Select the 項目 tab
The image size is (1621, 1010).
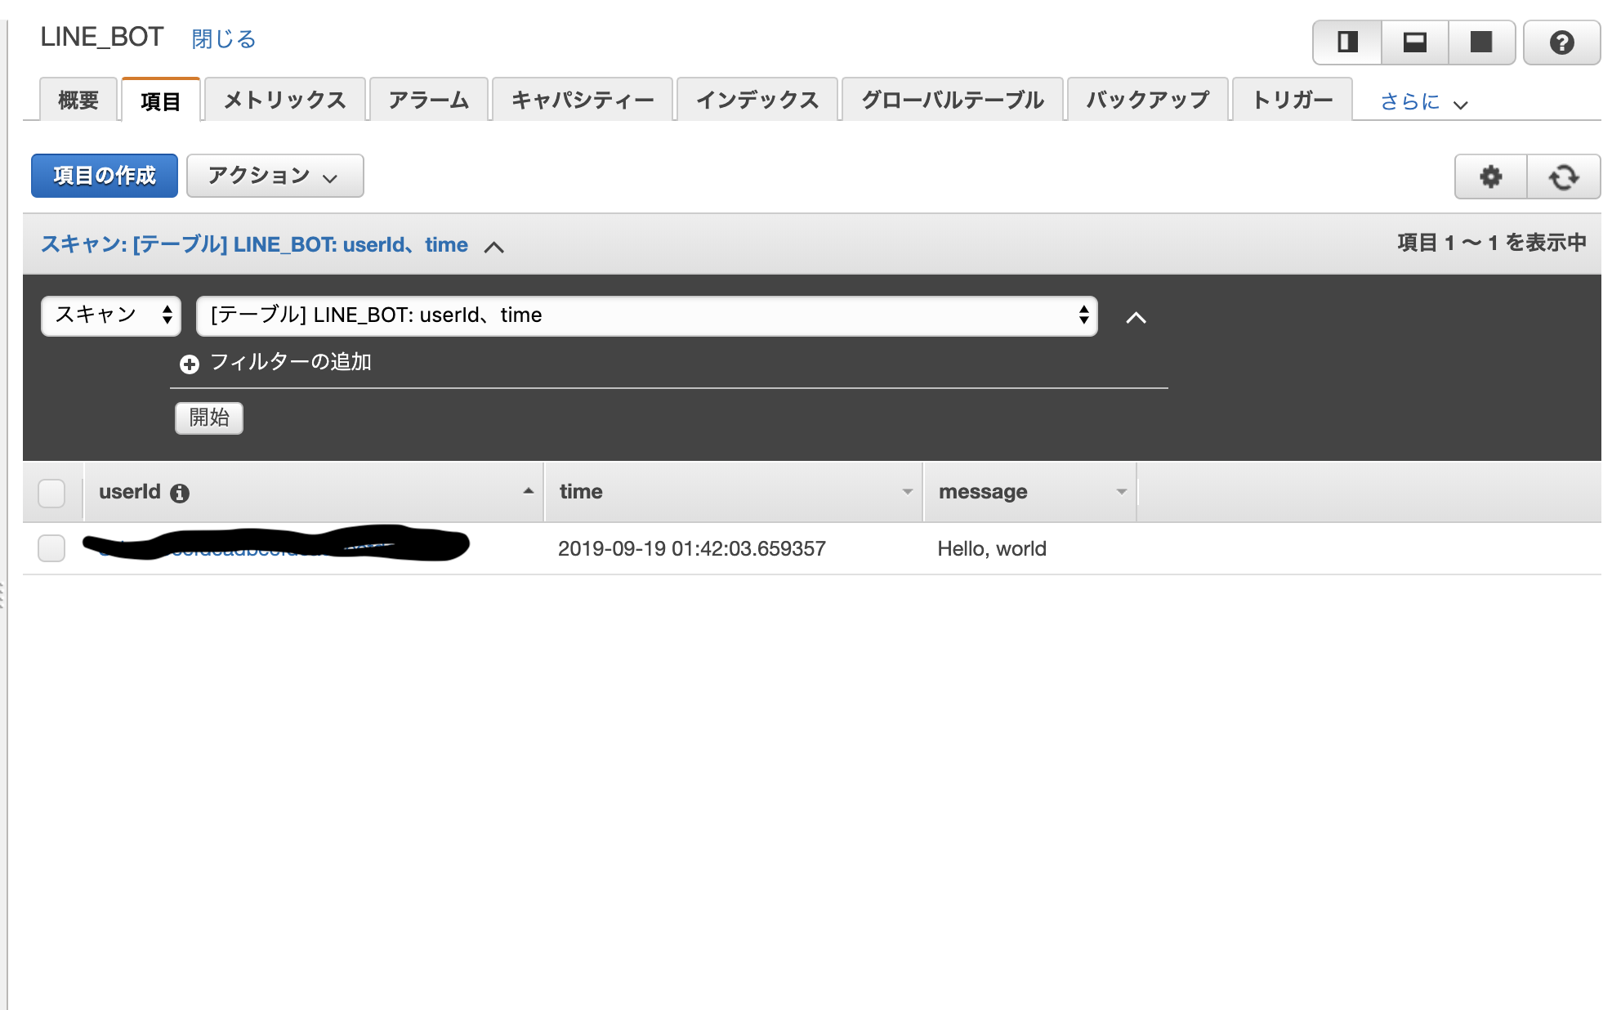coord(160,101)
